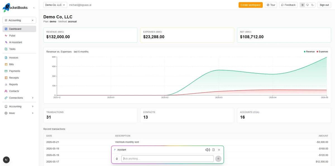Switch to dark theme moon icon
335x166 pixels.
tap(312, 5)
